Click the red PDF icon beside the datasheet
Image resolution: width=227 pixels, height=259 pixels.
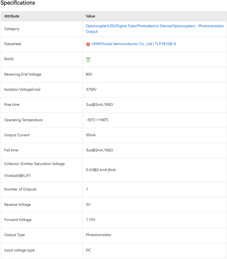pos(88,44)
